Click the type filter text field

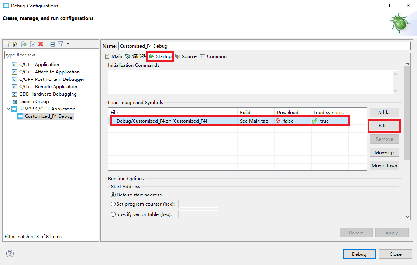51,55
